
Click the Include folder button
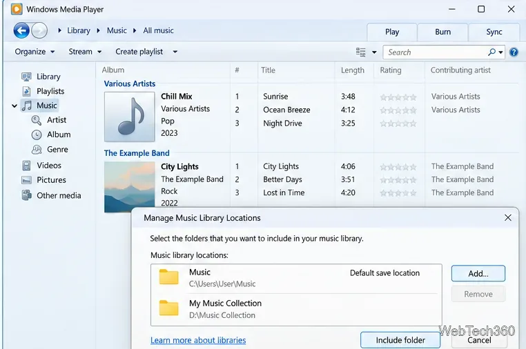point(400,340)
